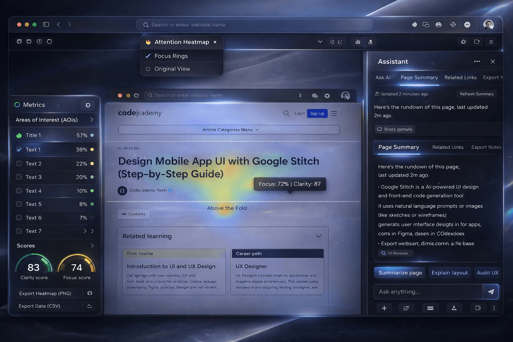Select upper Page Summary tab
This screenshot has width=513, height=342.
[x=419, y=77]
